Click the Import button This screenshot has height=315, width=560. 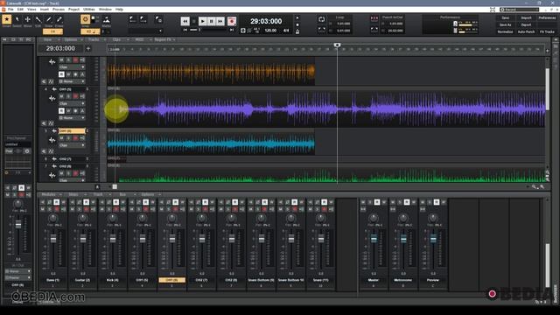pos(526,17)
